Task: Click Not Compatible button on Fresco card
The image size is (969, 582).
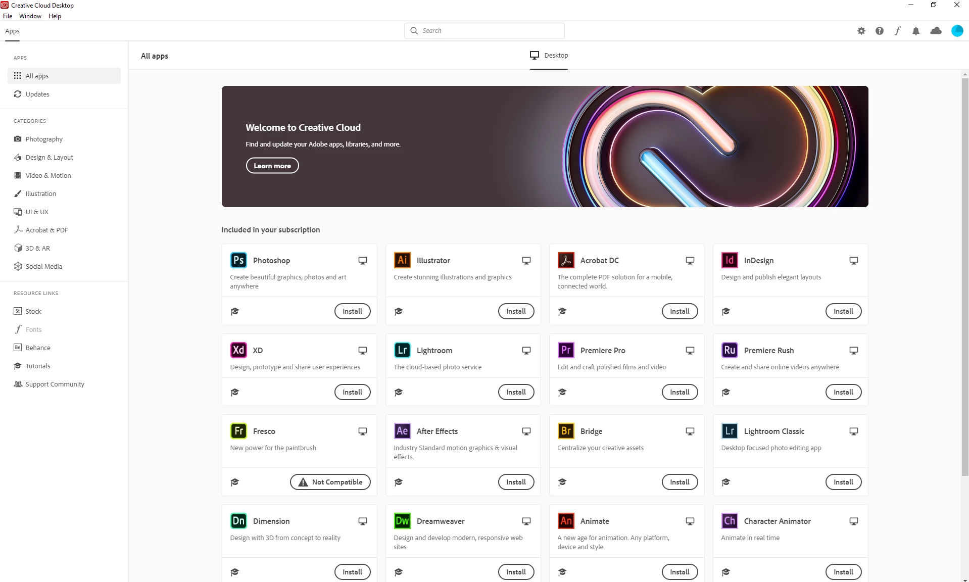Action: click(330, 482)
